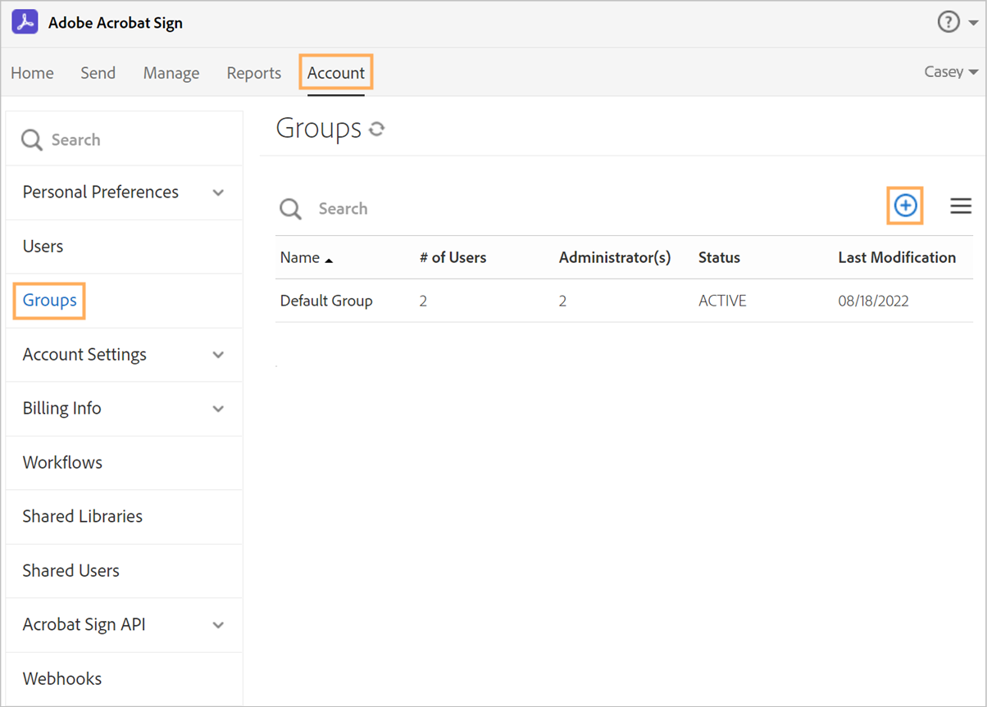Click the sidebar search magnifier icon
Image resolution: width=987 pixels, height=707 pixels.
[32, 140]
